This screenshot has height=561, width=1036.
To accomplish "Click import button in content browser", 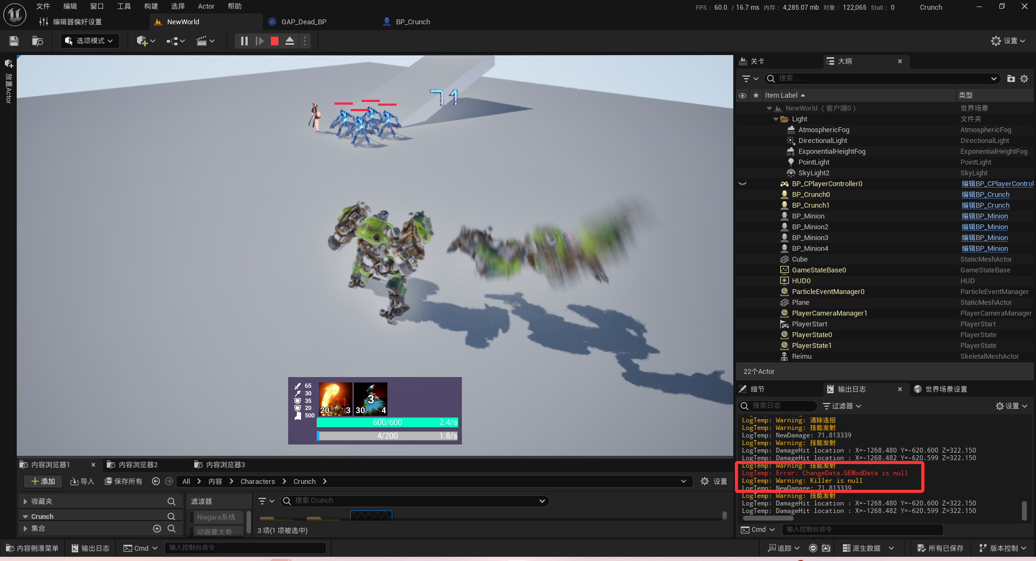I will 82,482.
